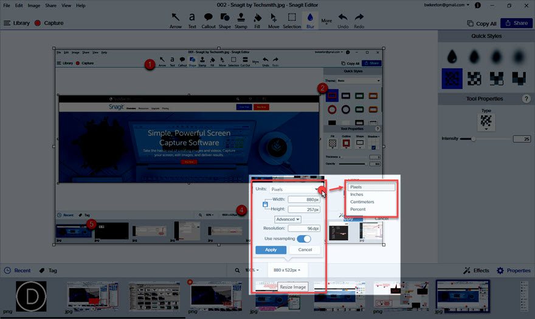Open the More tools dropdown
This screenshot has width=535, height=319.
(x=326, y=21)
